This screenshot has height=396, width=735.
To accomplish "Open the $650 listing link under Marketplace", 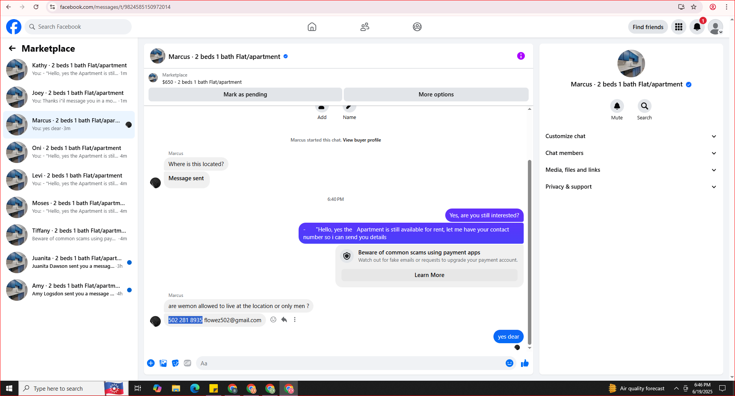I will click(x=202, y=82).
